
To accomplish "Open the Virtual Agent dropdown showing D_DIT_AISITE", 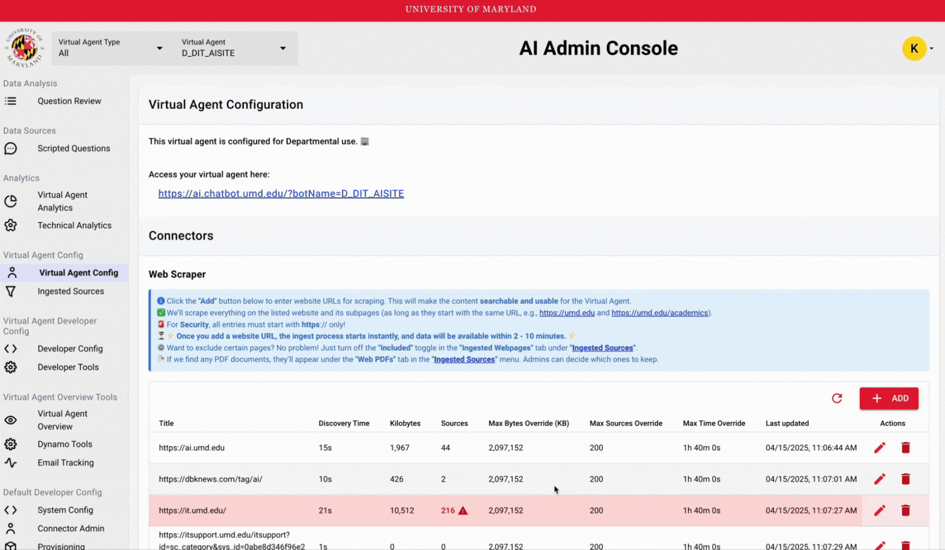I will click(x=282, y=48).
